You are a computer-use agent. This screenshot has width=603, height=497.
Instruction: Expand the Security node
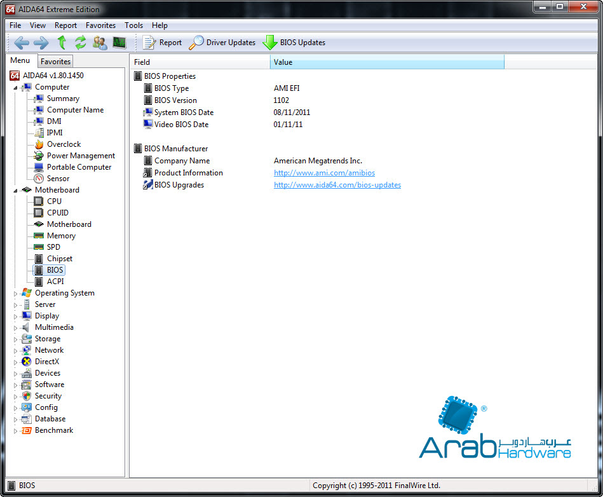point(15,397)
